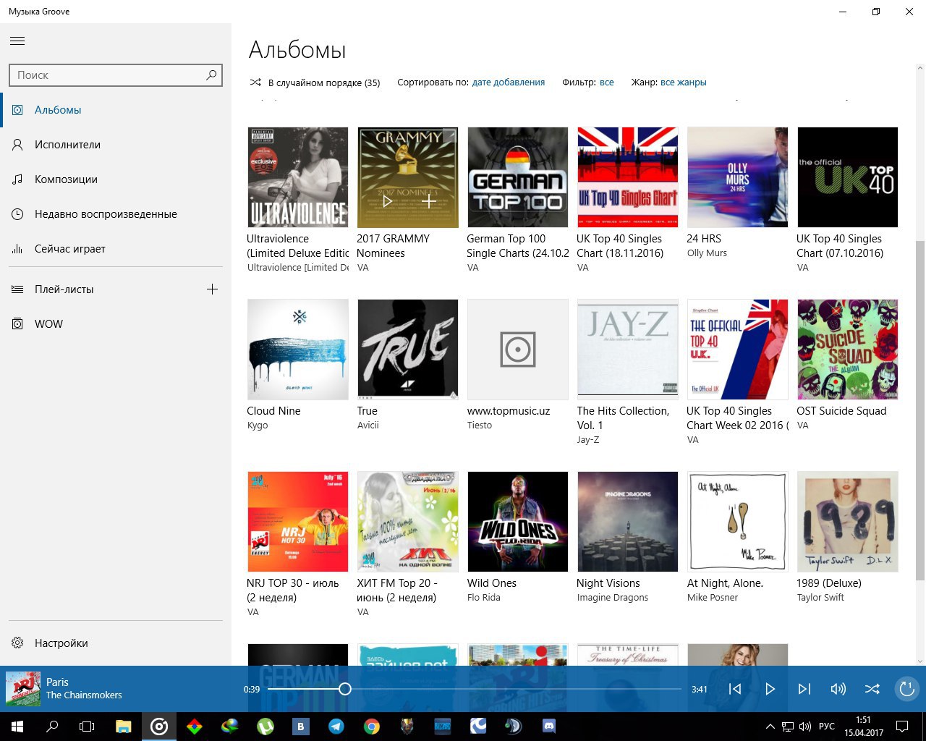
Task: Add 2017 GRAMMY Nominees via plus overlay
Action: pos(429,201)
